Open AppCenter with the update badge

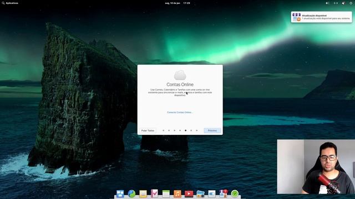[223, 193]
